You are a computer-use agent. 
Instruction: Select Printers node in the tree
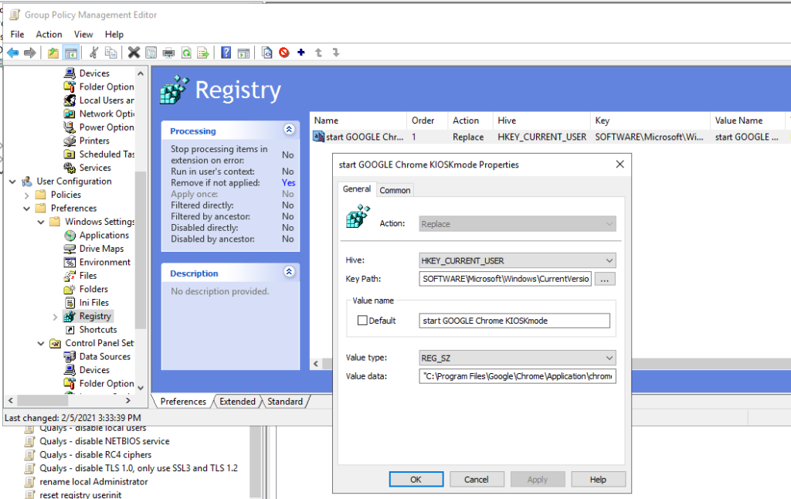point(94,141)
